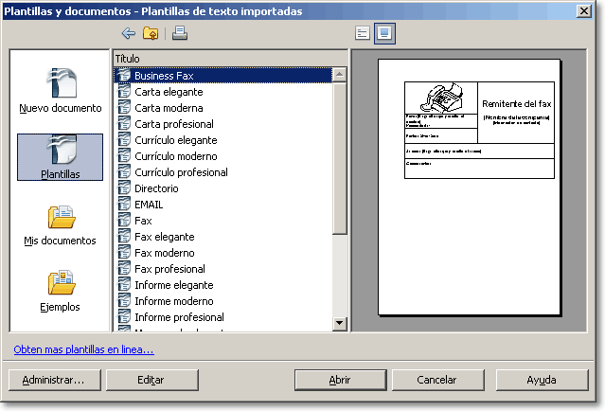
Task: Click the Administrar... button
Action: coord(54,380)
